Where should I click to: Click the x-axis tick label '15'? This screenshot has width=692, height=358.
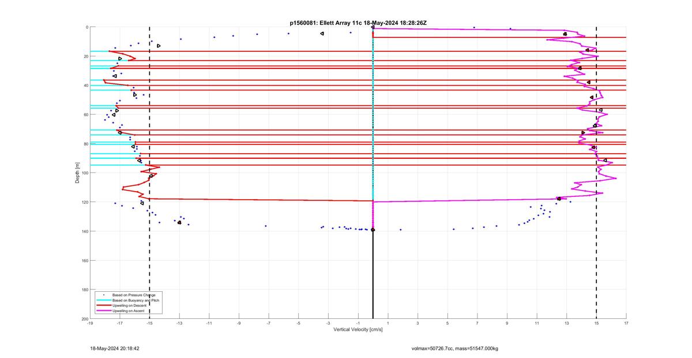tap(596, 323)
